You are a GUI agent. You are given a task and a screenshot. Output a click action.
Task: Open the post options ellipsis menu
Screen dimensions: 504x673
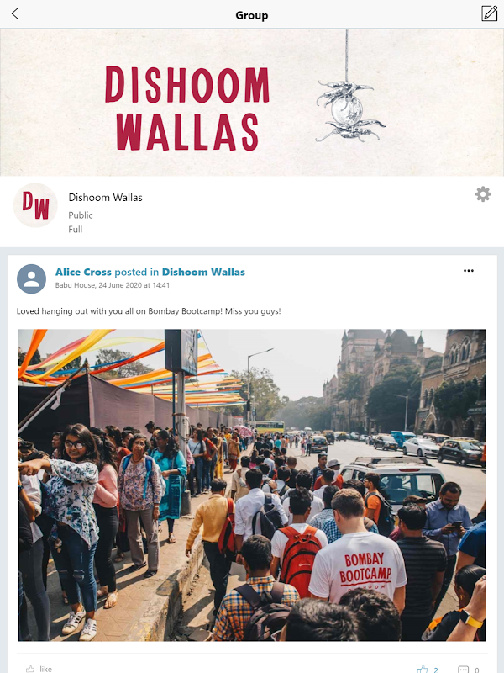[469, 271]
